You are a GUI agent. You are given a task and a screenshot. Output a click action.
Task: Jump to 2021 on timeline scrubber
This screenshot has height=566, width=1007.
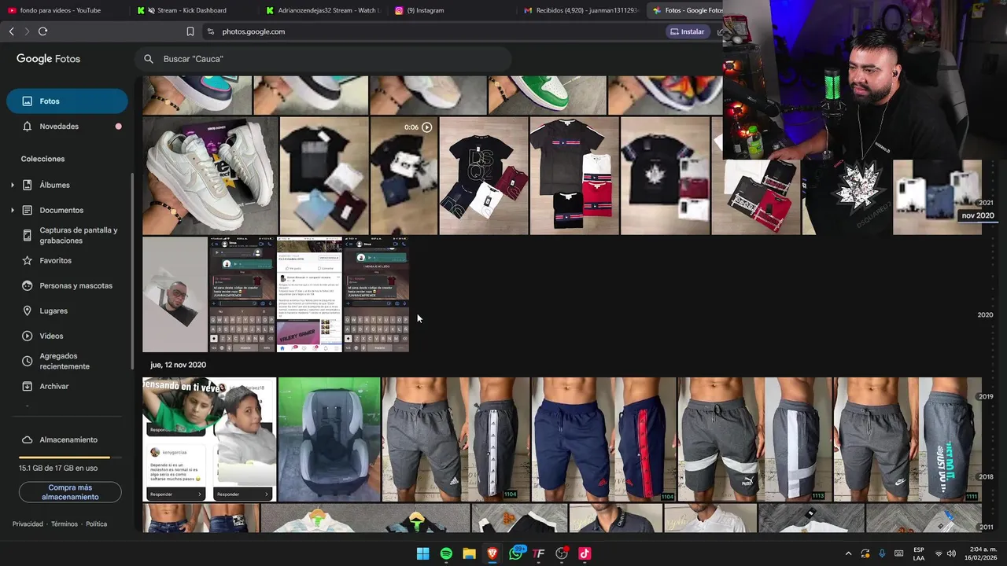coord(985,203)
